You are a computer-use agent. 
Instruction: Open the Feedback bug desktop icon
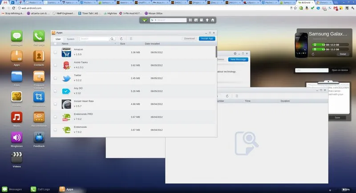pyautogui.click(x=39, y=138)
